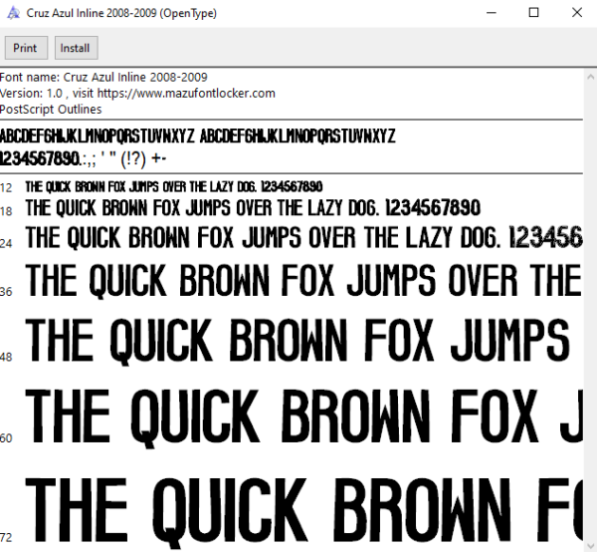Click the '24' size label
Screen dimensions: 597x552
tap(6, 243)
